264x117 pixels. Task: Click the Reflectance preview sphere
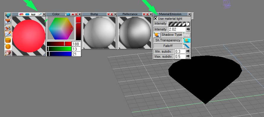[x=135, y=33]
